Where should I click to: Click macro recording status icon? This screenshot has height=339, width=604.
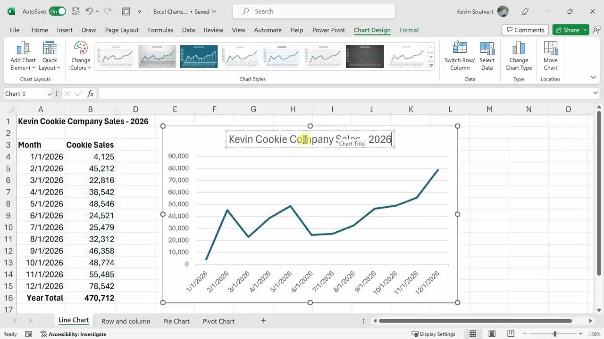pos(29,334)
